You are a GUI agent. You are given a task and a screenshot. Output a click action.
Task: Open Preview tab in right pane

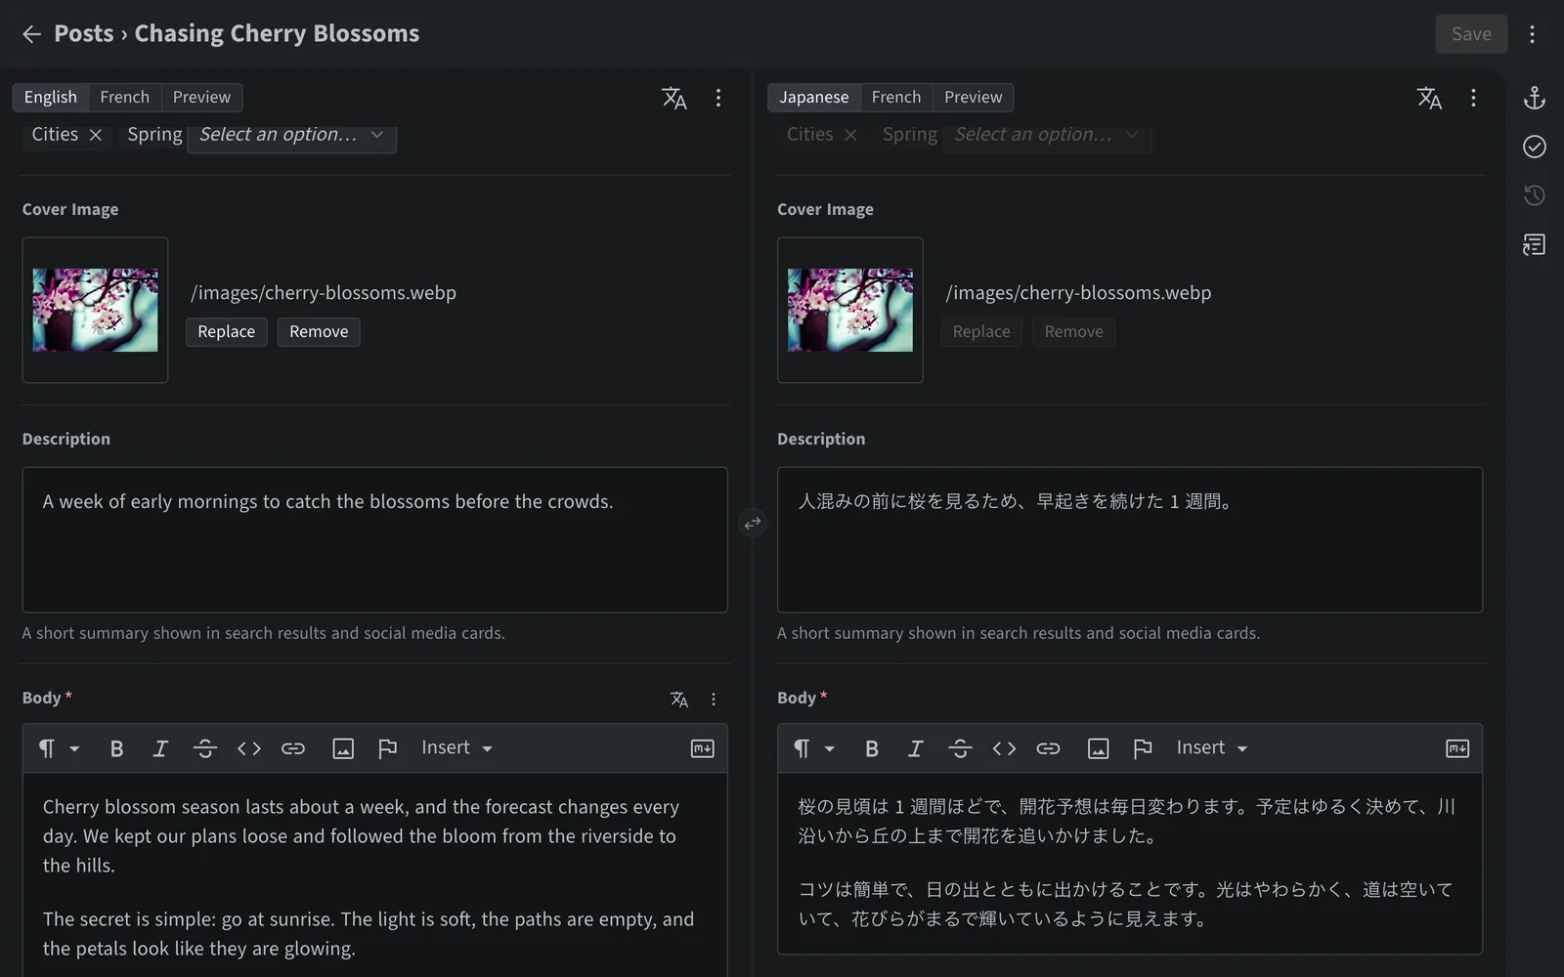(x=973, y=98)
